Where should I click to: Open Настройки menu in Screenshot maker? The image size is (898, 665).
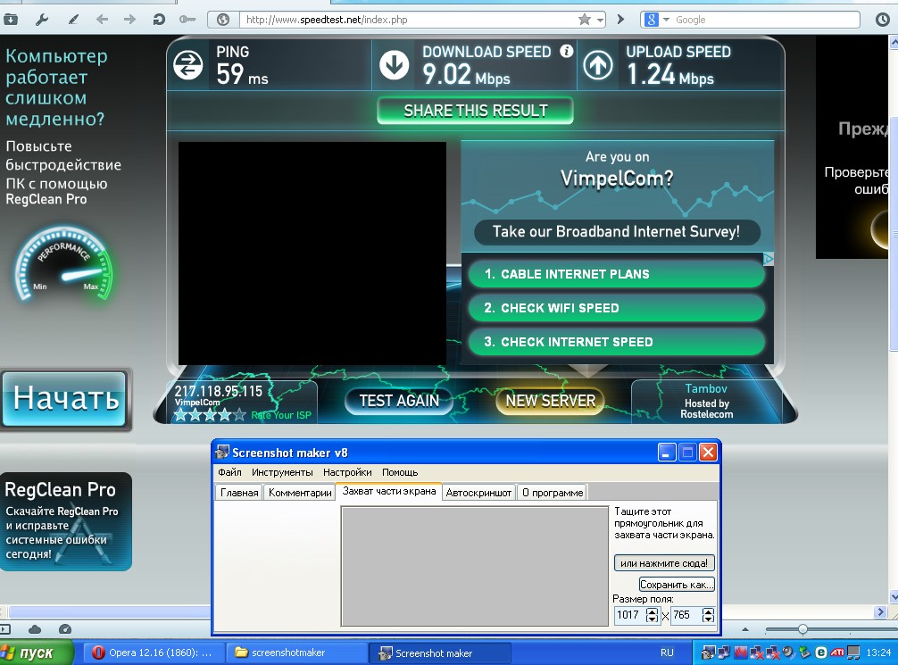(347, 472)
